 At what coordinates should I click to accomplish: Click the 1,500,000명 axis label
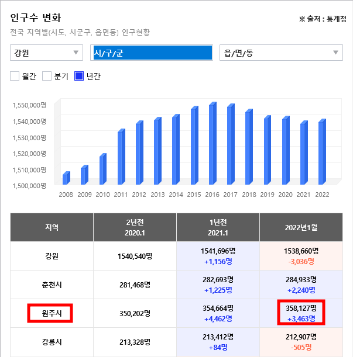[x=29, y=186]
